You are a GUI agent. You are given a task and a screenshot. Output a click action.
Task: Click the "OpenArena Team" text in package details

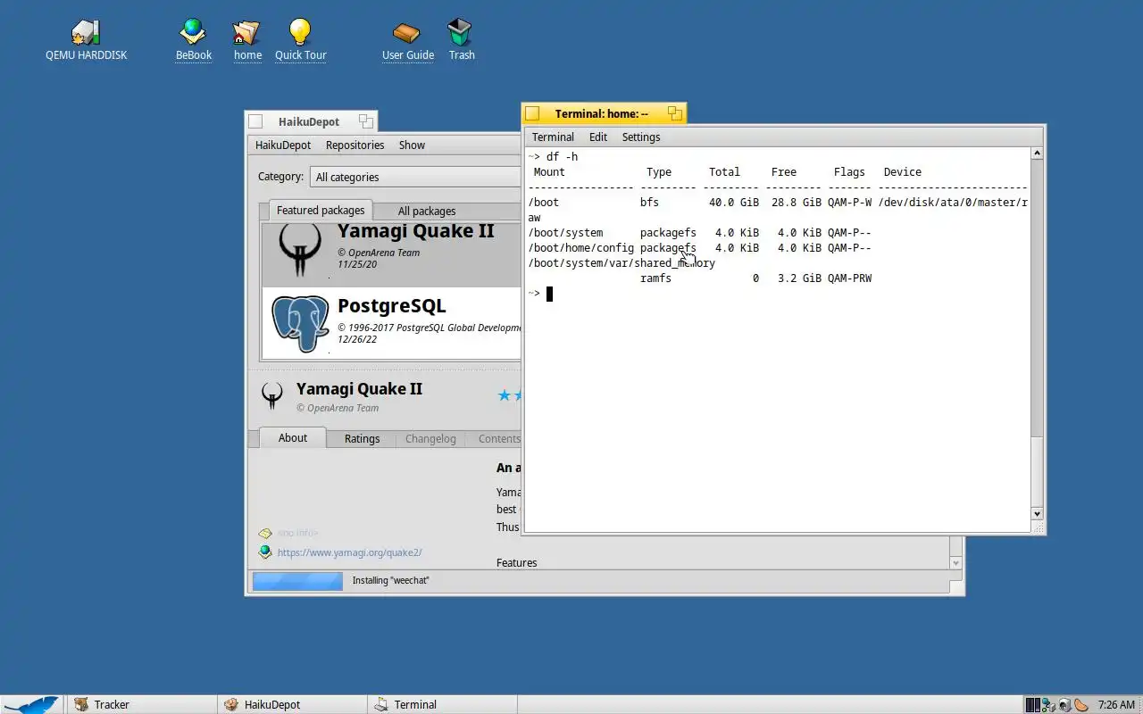(343, 408)
